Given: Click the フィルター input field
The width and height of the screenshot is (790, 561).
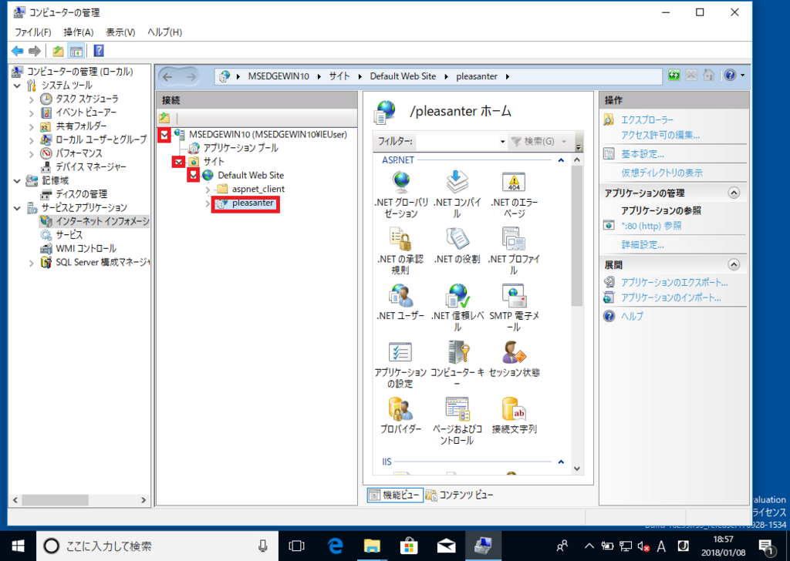Looking at the screenshot, I should (461, 141).
